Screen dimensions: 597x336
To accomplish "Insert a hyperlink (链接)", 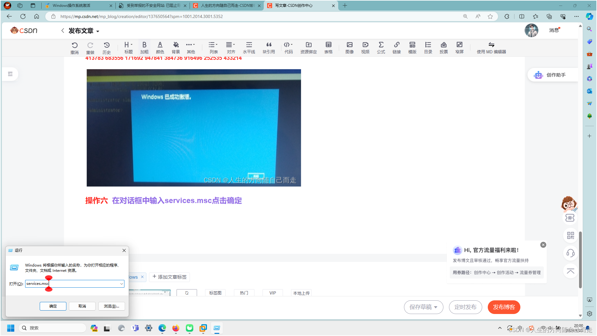I will point(397,48).
